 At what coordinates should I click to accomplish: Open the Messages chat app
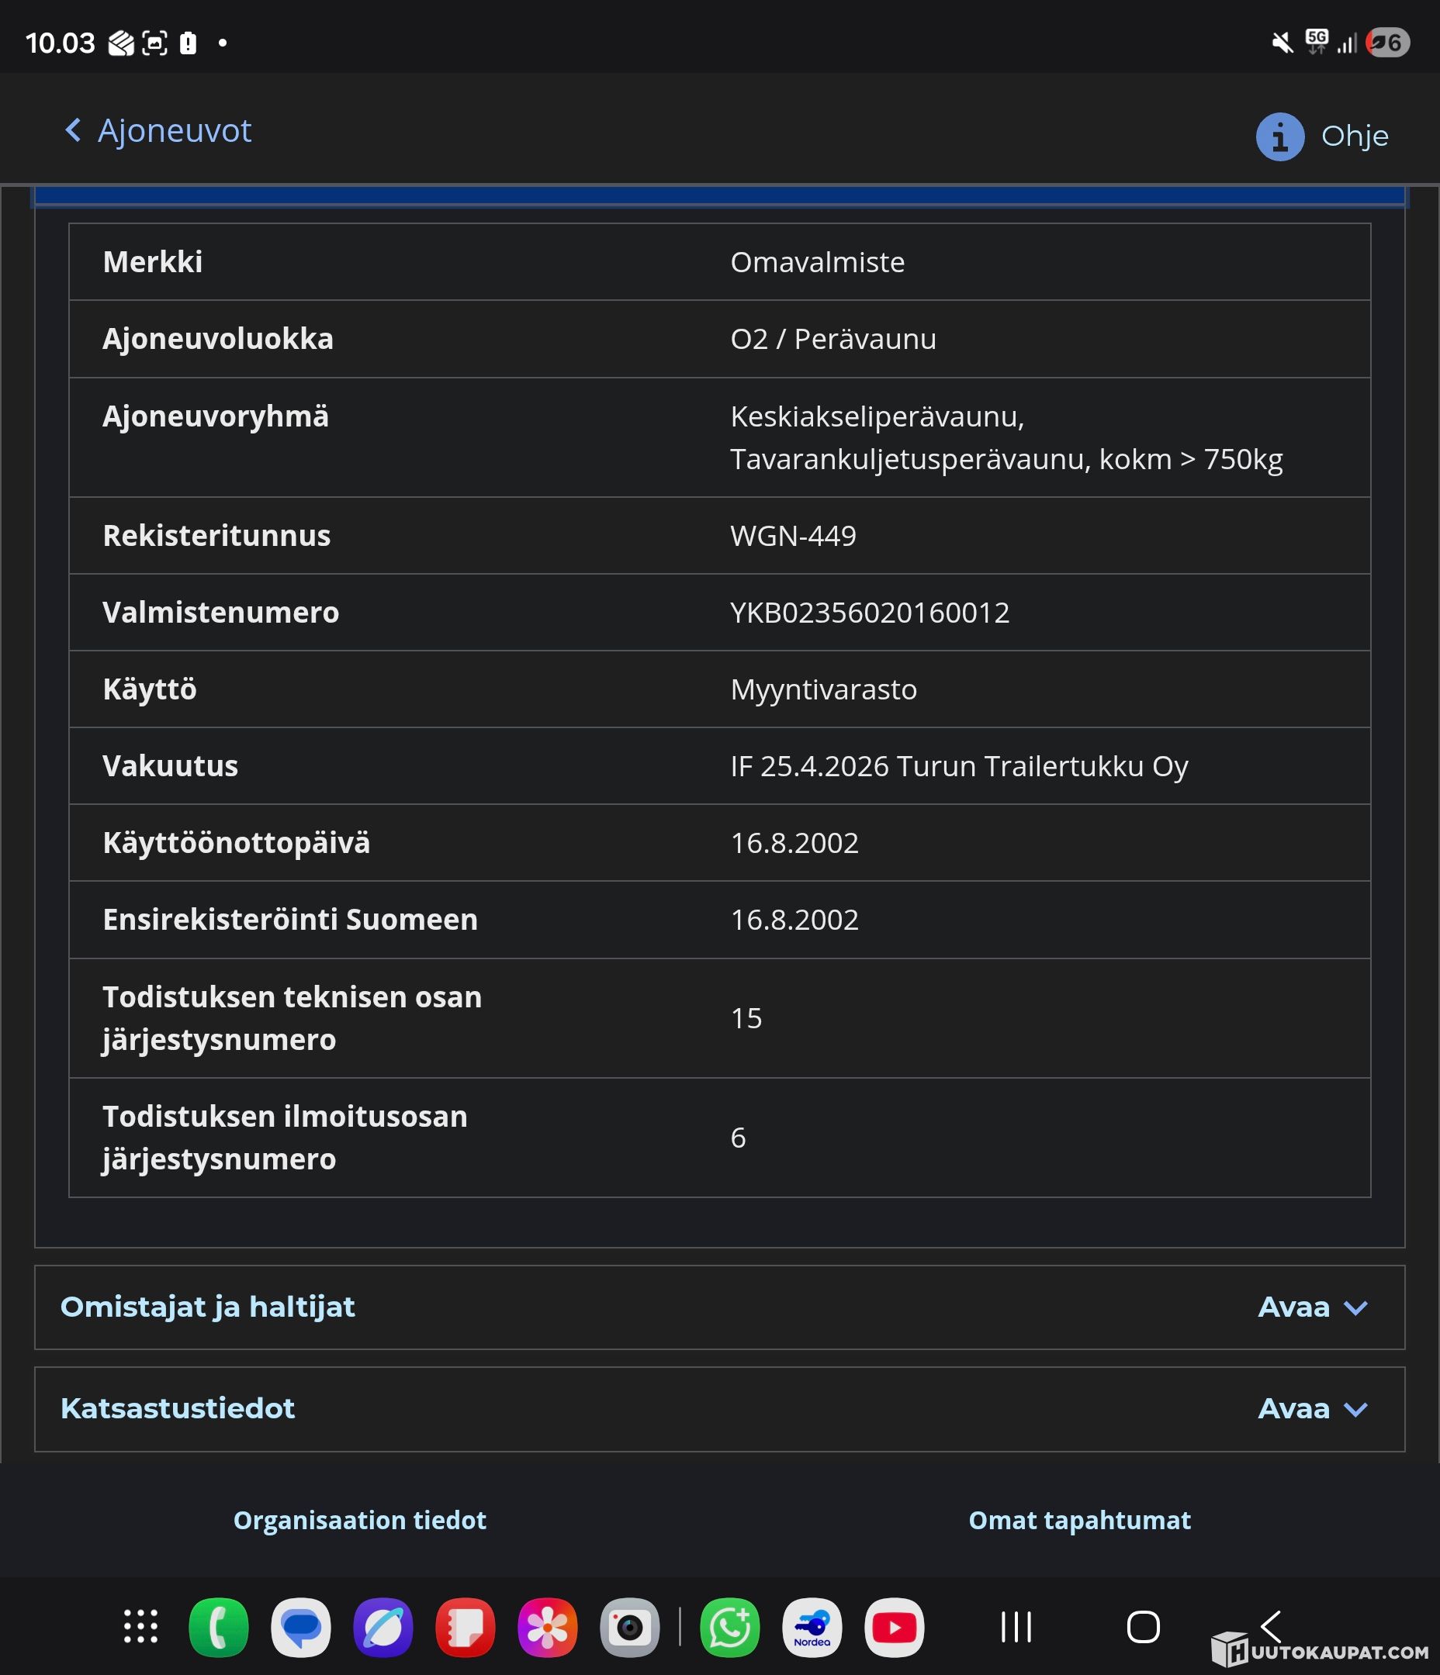point(301,1627)
